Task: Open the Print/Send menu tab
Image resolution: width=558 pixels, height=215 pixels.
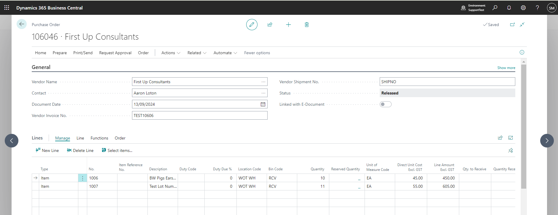Action: pos(83,53)
